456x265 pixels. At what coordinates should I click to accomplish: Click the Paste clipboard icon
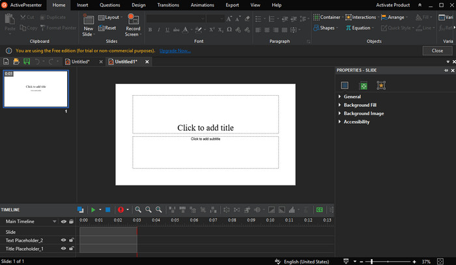pos(10,19)
